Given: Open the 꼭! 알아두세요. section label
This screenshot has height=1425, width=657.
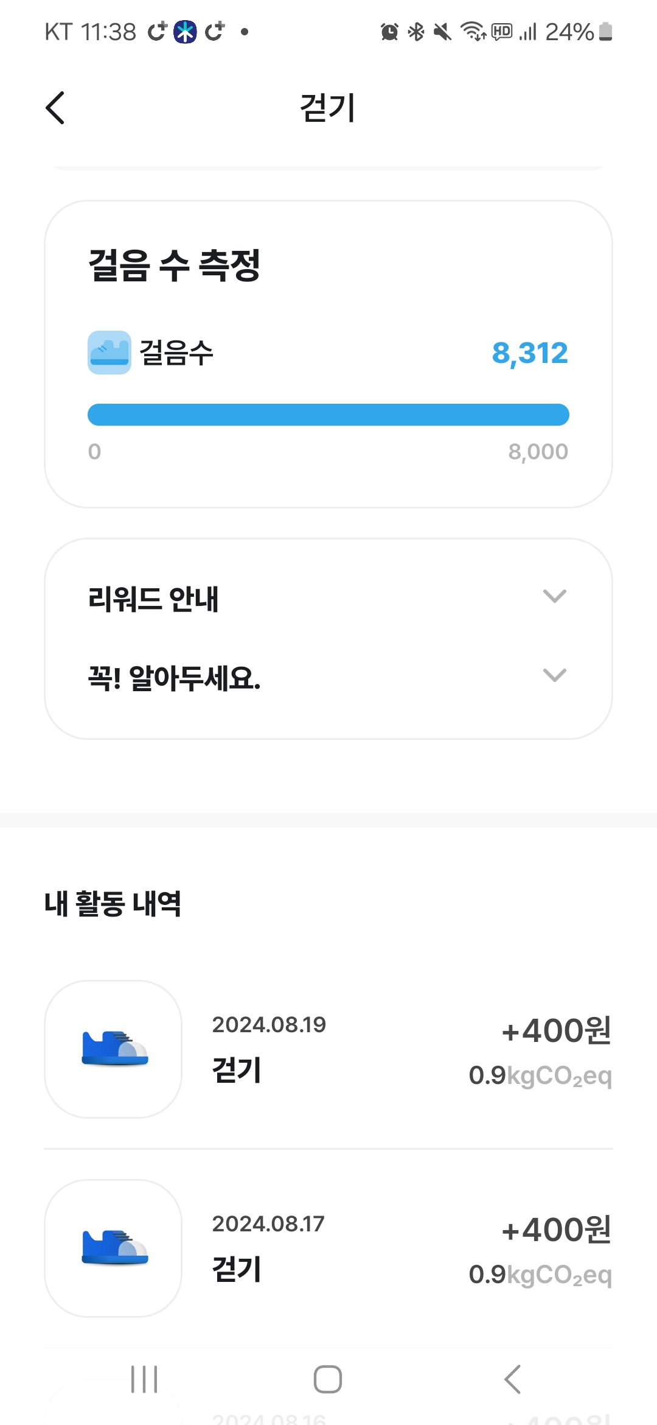Looking at the screenshot, I should [x=175, y=678].
